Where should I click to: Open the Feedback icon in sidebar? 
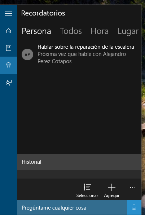click(x=9, y=83)
